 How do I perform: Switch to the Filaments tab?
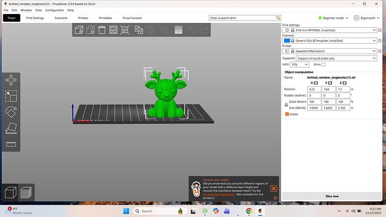[61, 18]
